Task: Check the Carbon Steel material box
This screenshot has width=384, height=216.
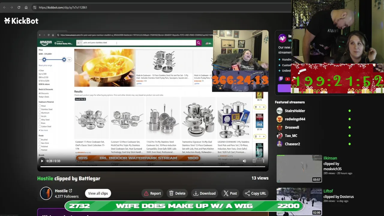Action: coord(40,127)
